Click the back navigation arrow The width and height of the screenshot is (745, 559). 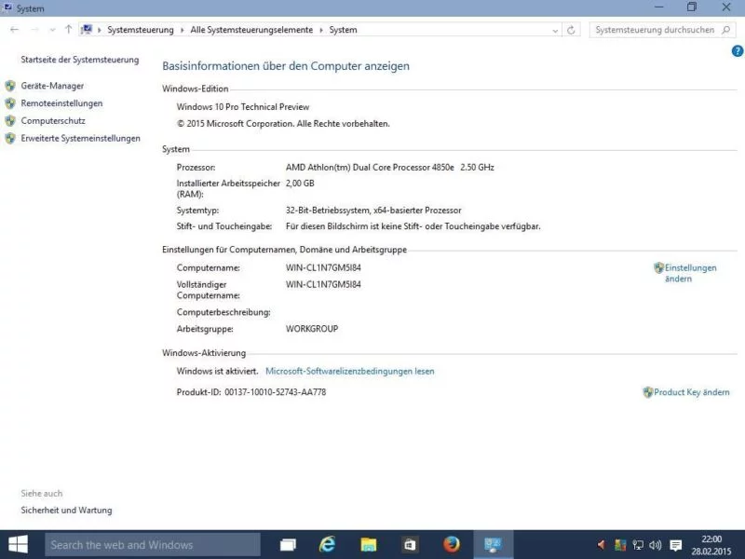click(14, 30)
